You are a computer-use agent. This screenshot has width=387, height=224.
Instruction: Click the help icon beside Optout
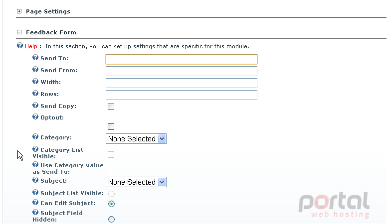[35, 116]
